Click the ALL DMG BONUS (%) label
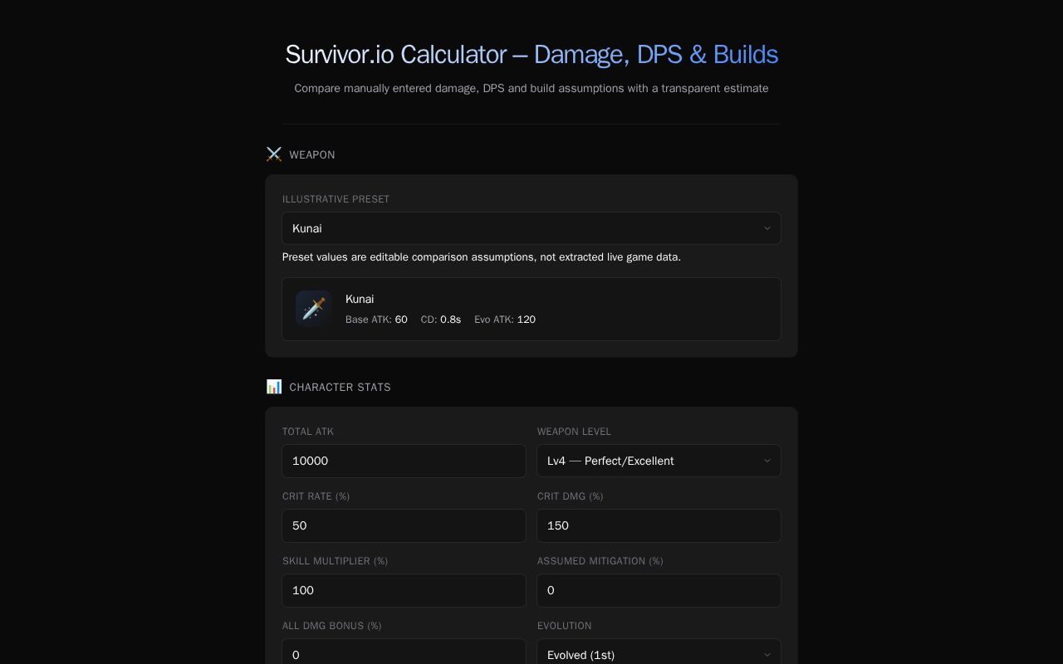Screen dimensions: 1063x664 tap(332, 626)
